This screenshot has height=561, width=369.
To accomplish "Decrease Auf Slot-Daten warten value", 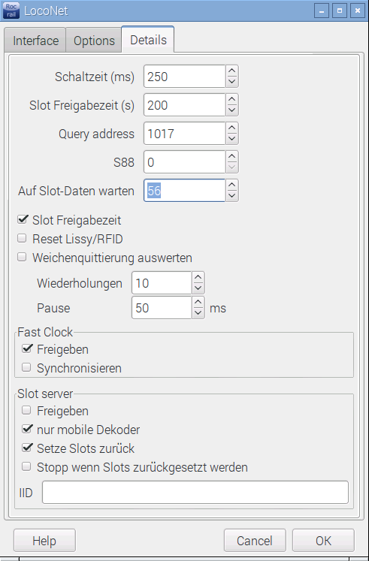I will (232, 196).
